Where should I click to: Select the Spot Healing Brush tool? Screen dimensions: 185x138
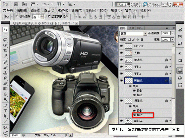click(5, 62)
